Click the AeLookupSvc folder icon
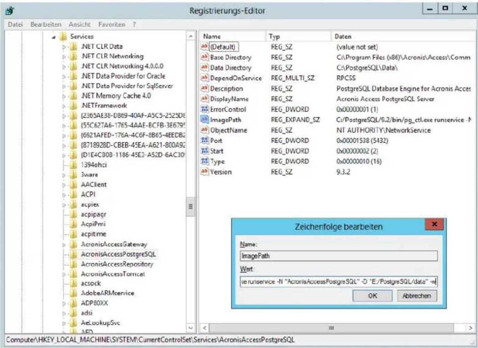This screenshot has width=478, height=348. tap(73, 323)
